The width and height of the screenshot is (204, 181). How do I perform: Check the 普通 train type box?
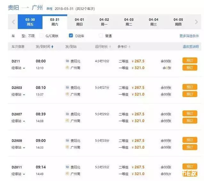click(x=101, y=36)
